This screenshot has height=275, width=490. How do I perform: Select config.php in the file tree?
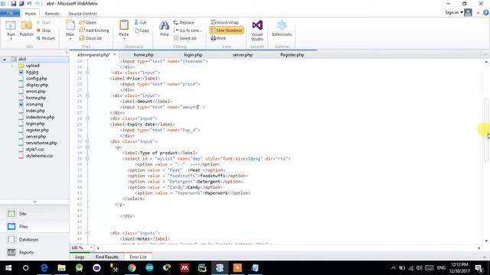coord(36,79)
